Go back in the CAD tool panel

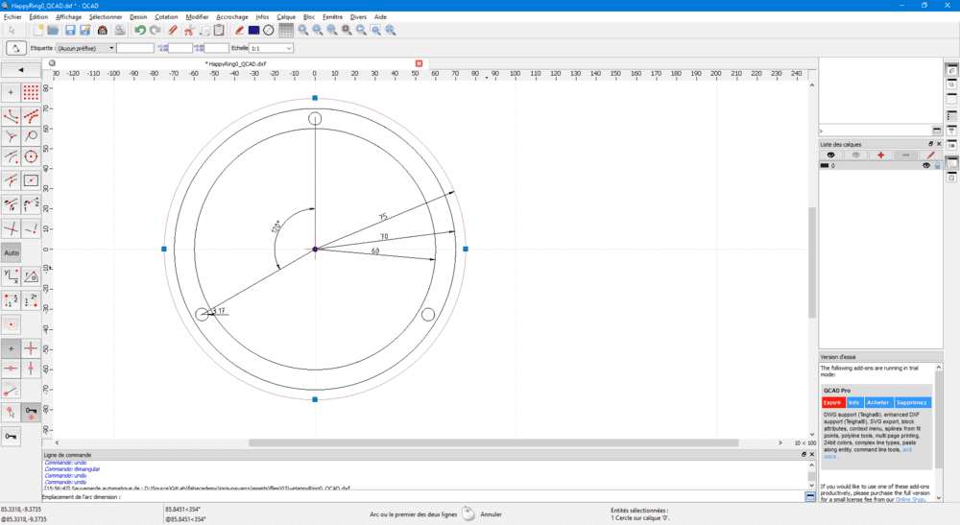21,70
